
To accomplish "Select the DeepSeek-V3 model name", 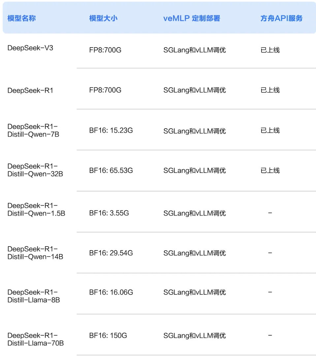I will pos(30,48).
